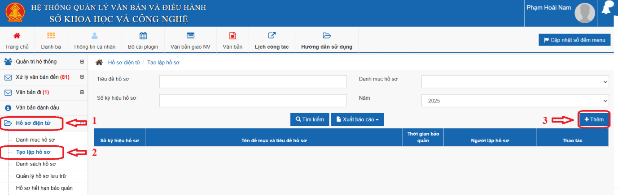Open Thông tin cá nhân profile icon

[x=94, y=36]
